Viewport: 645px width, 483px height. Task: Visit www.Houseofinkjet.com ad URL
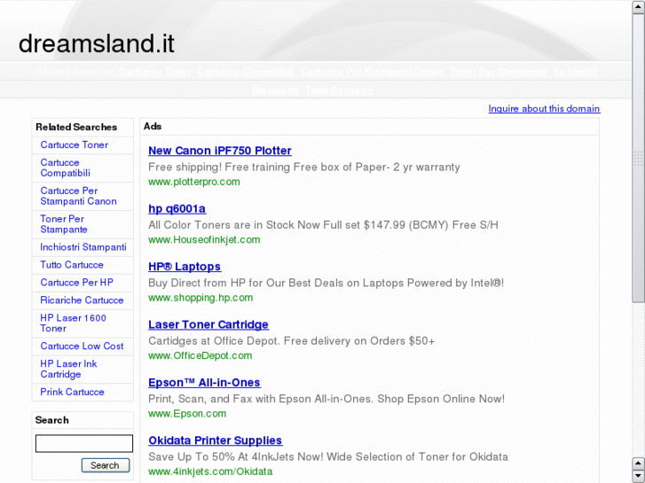204,239
